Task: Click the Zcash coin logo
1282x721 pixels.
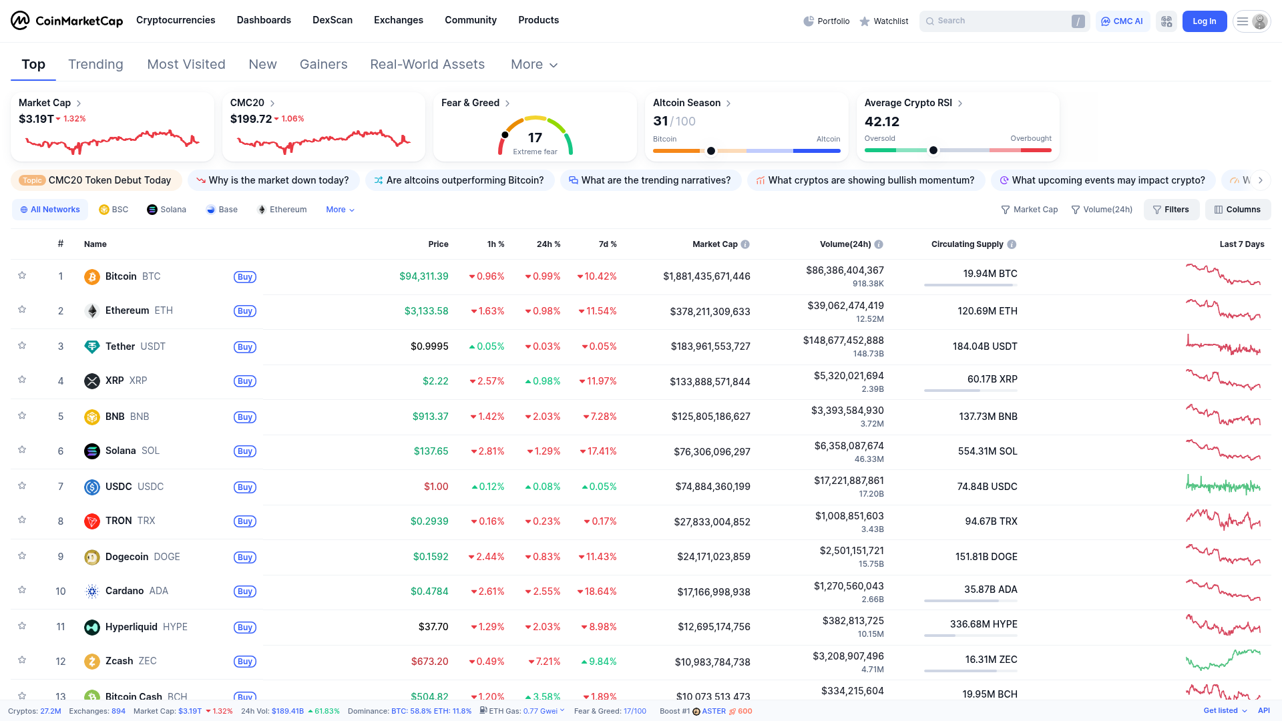Action: pos(92,662)
